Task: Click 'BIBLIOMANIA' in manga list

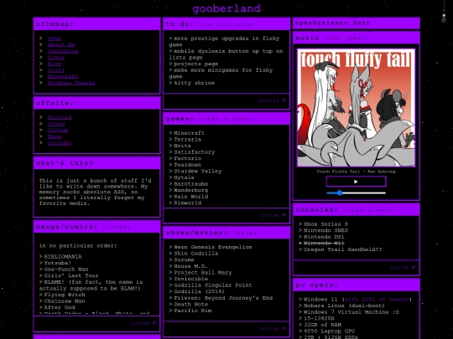Action: pyautogui.click(x=63, y=257)
